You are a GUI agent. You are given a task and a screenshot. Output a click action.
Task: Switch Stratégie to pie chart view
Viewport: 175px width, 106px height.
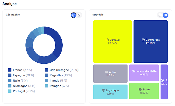[x=160, y=15]
